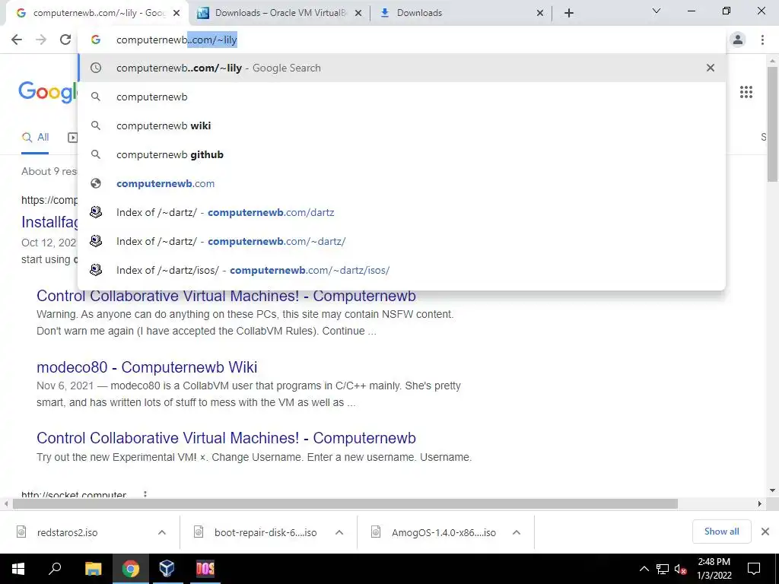The height and width of the screenshot is (584, 779).
Task: Click Show all downloads
Action: 721,532
